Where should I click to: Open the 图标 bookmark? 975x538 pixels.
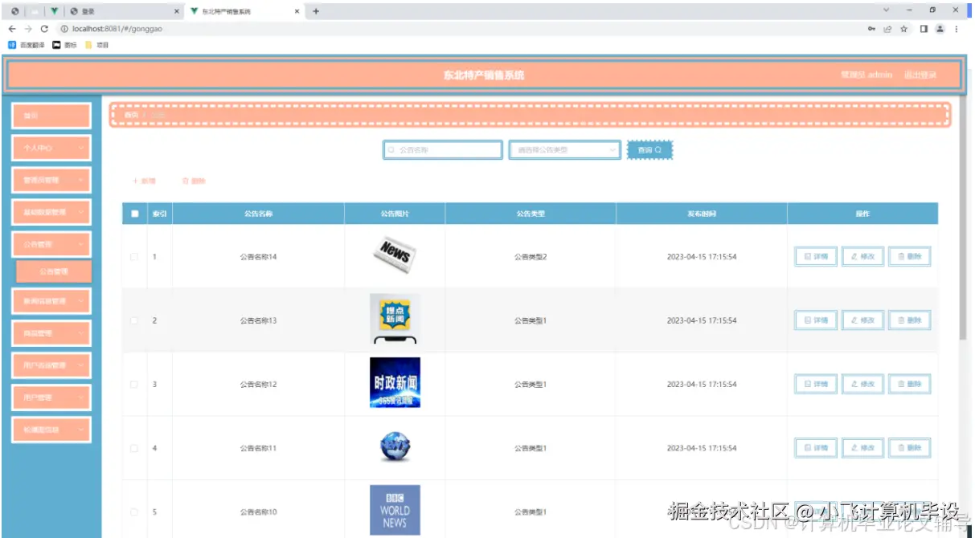(65, 45)
